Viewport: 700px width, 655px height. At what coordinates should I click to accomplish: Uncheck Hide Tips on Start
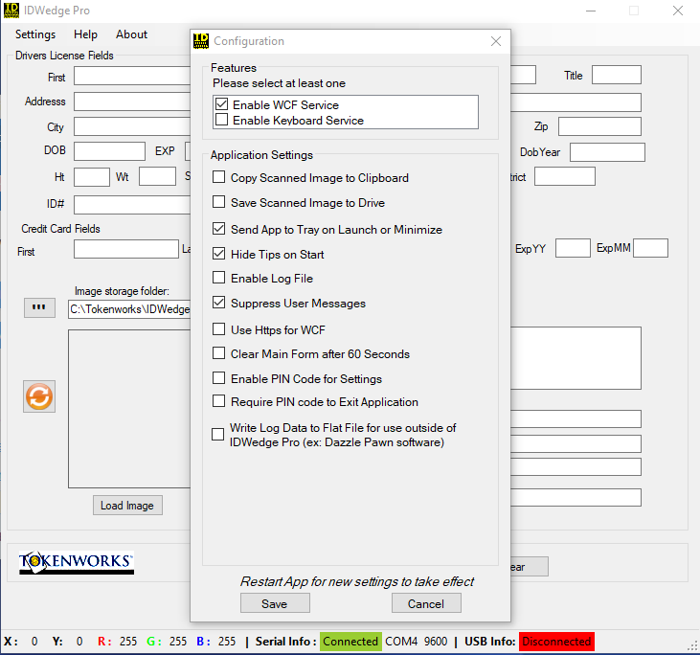coord(218,254)
